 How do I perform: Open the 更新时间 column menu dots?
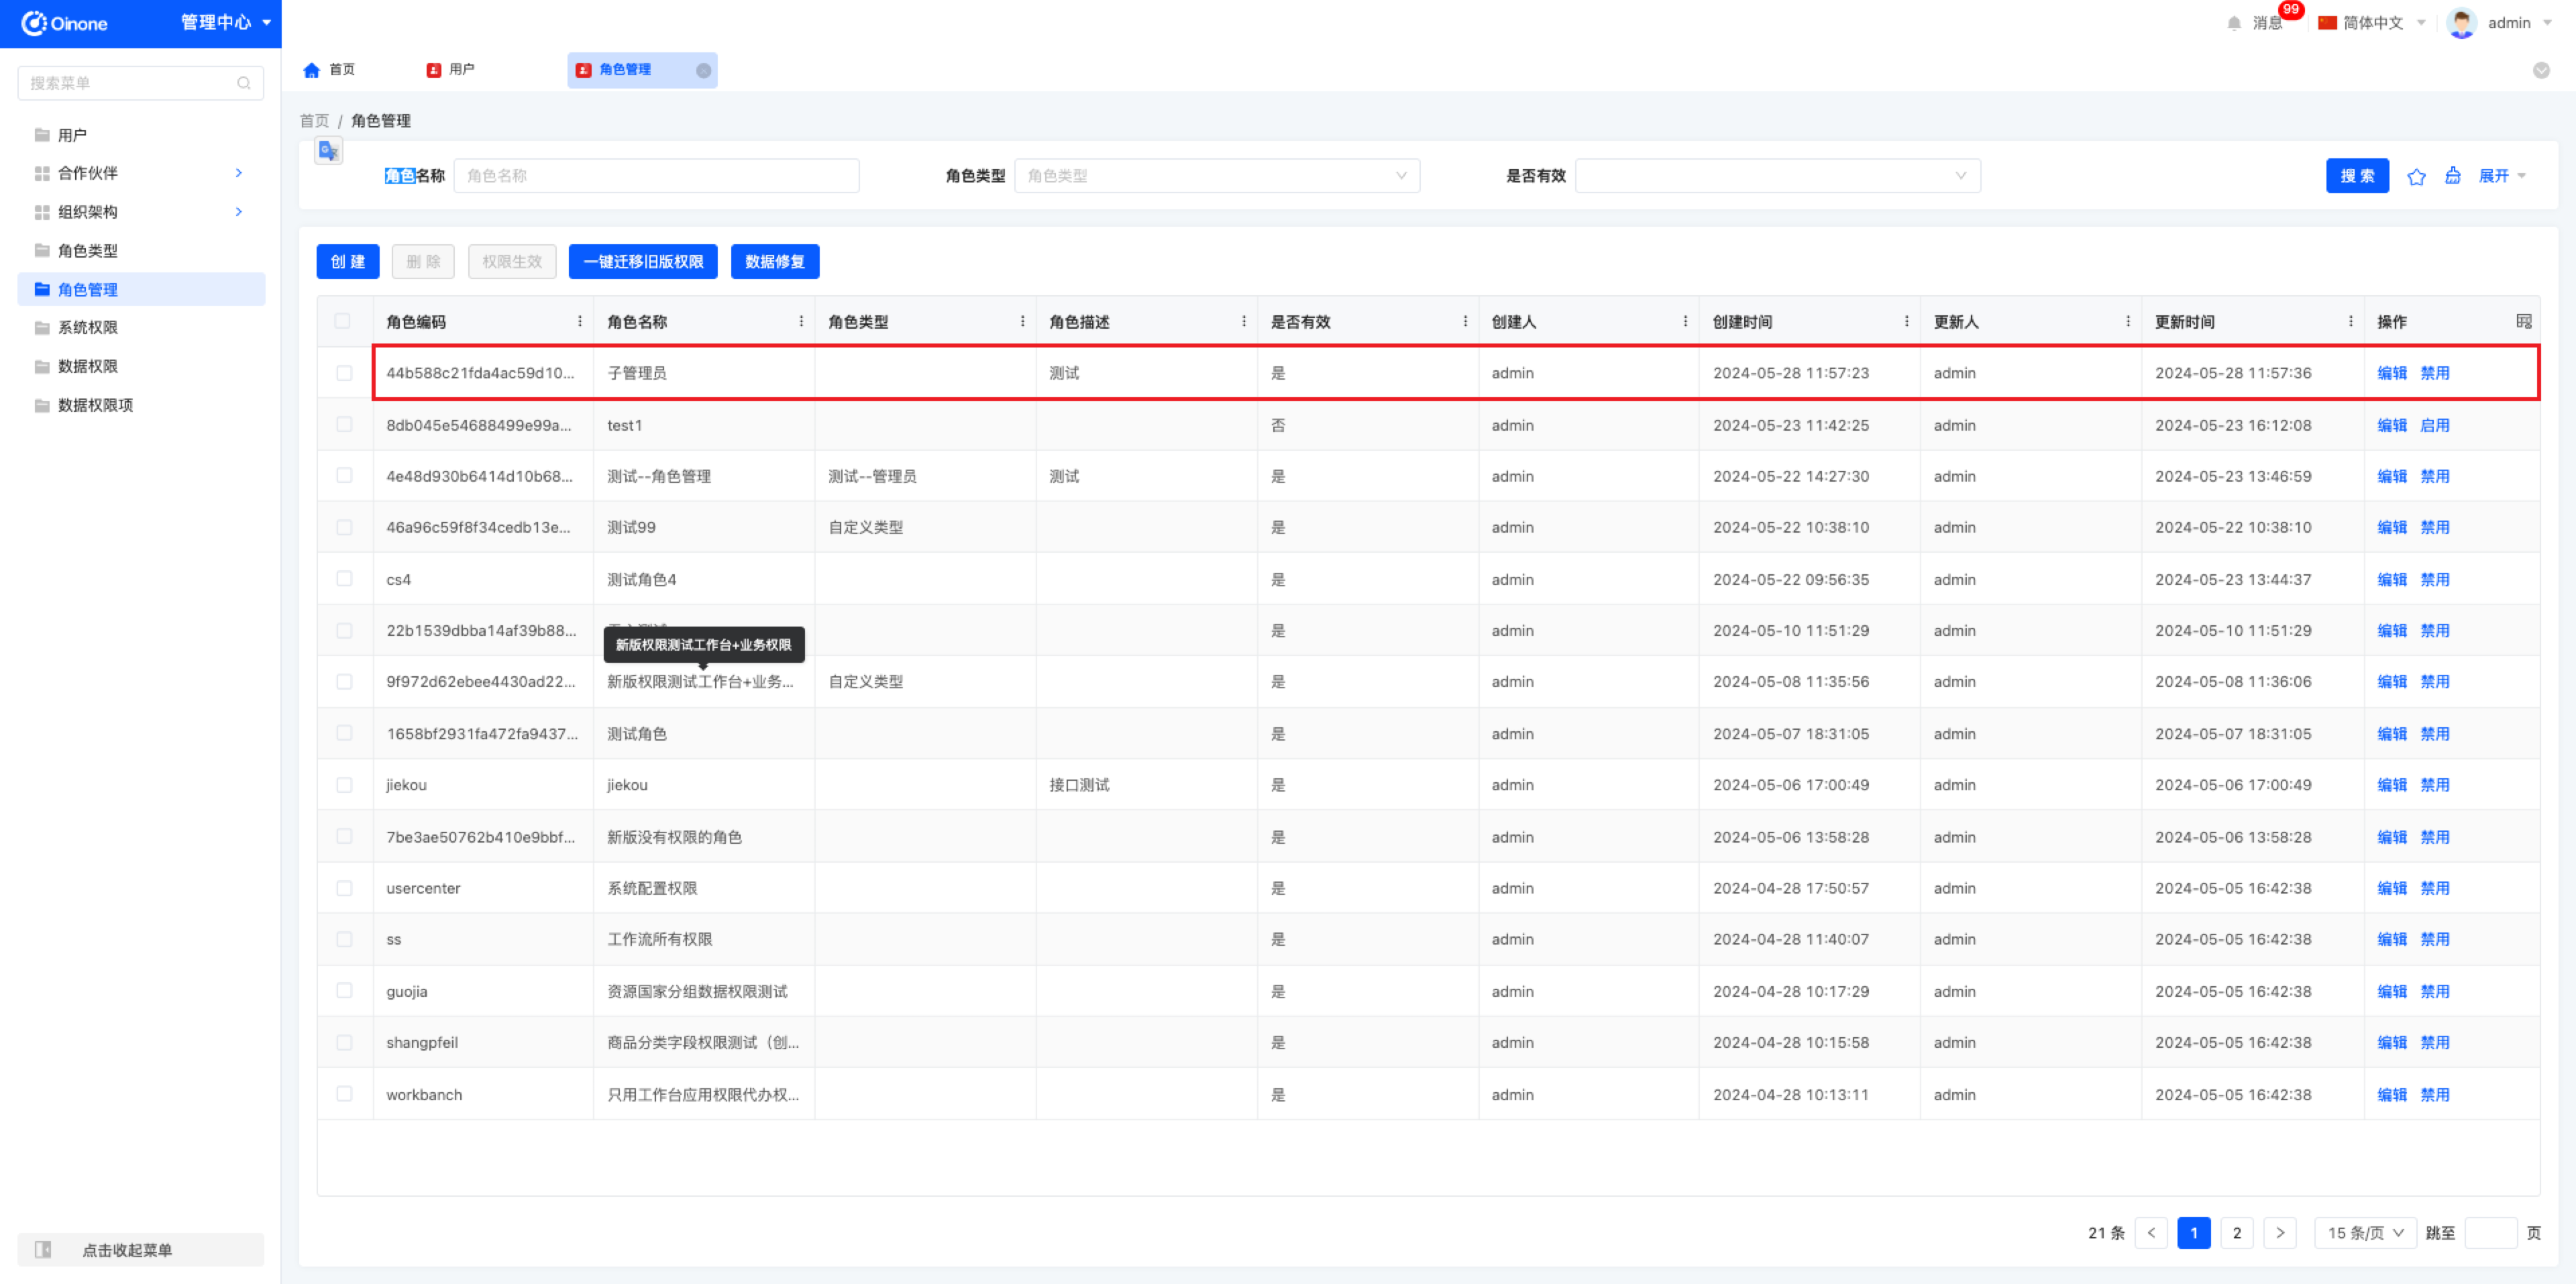[x=2350, y=321]
